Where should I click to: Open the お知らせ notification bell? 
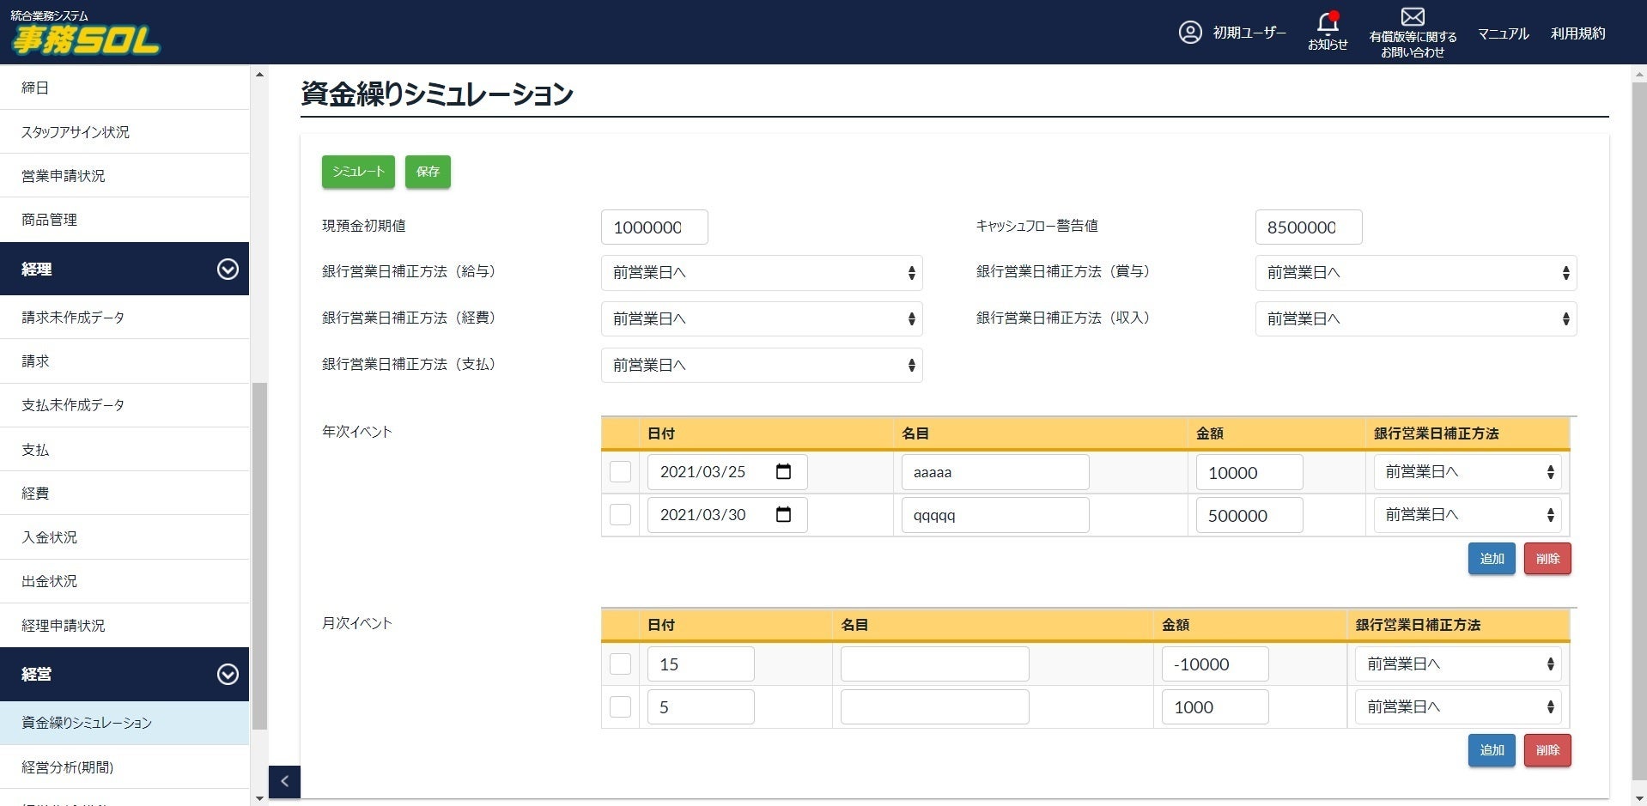1328,22
